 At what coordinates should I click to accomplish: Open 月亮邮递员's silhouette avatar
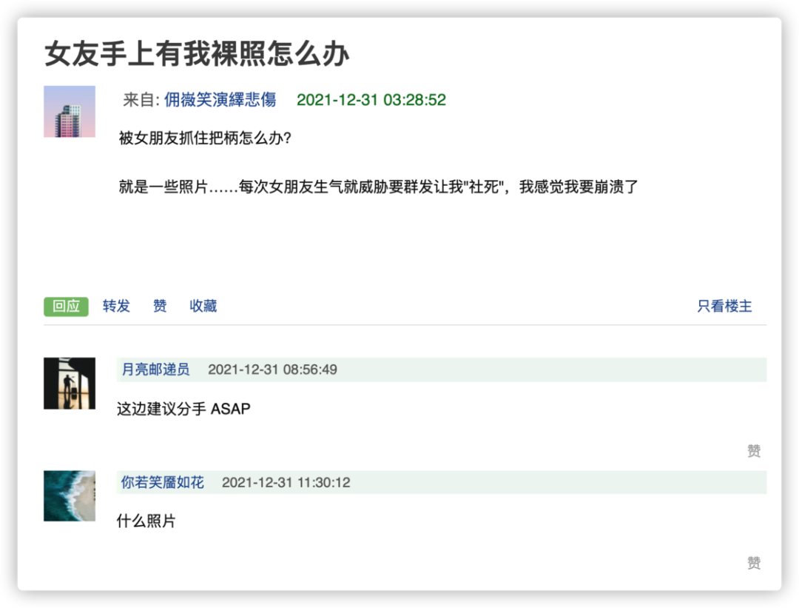70,383
